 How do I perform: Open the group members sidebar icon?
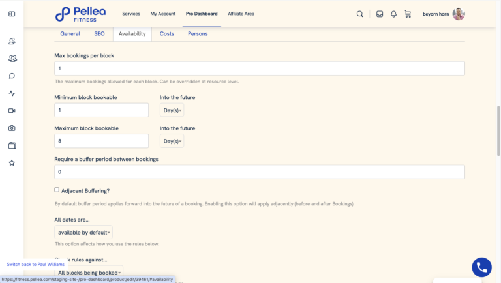(x=12, y=59)
